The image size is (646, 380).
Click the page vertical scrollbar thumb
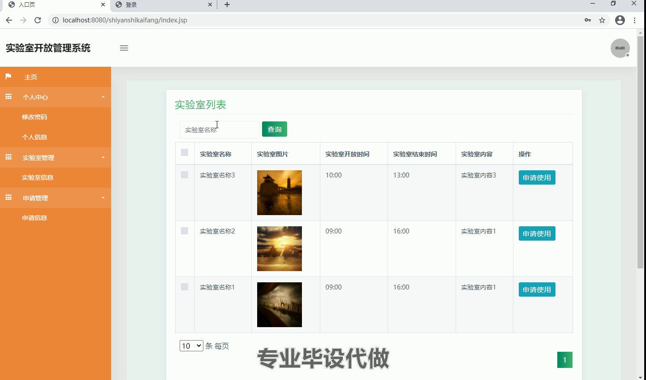click(x=640, y=152)
